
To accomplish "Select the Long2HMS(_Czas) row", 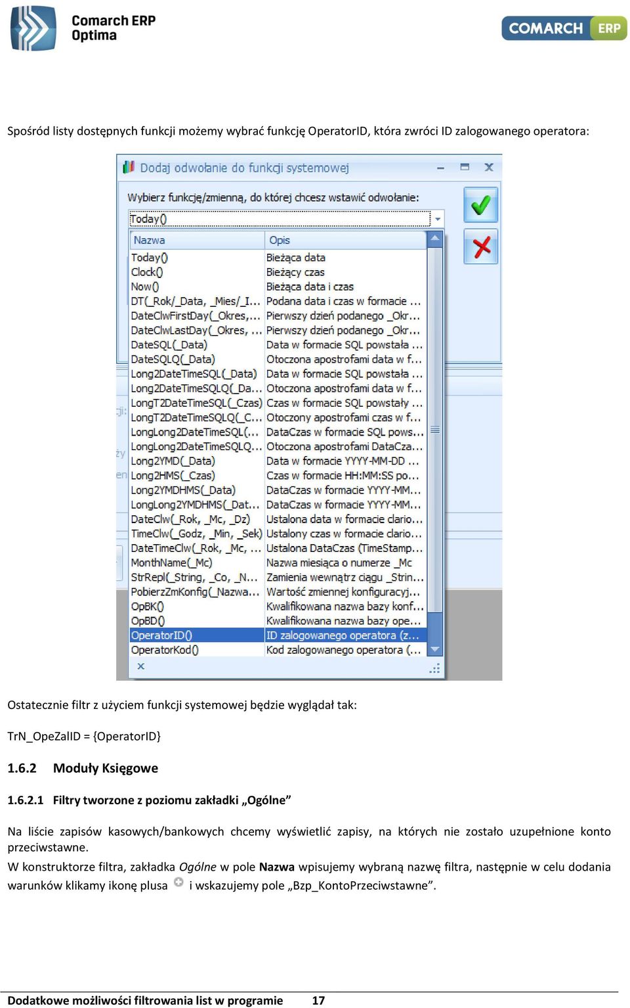I will click(x=278, y=475).
